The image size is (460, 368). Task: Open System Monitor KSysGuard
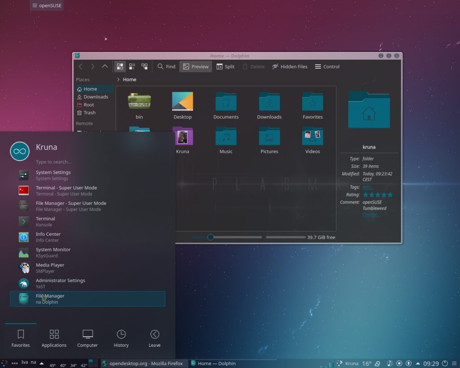[88, 253]
